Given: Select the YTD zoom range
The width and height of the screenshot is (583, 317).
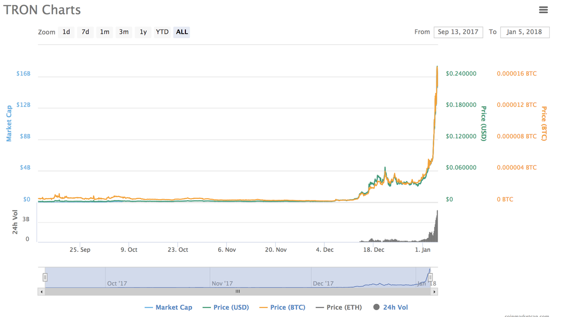Looking at the screenshot, I should (162, 32).
